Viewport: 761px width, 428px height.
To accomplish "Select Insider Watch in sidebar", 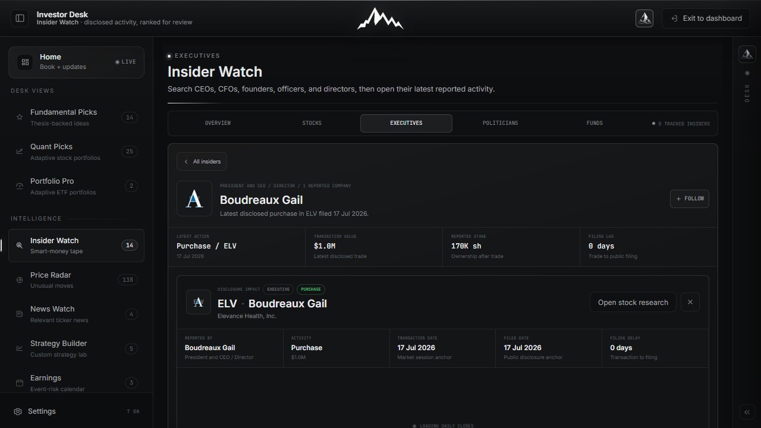I will tap(76, 246).
